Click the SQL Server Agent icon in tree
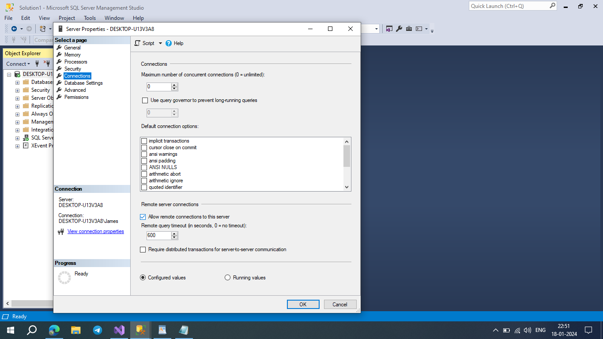Image resolution: width=603 pixels, height=339 pixels. pos(26,138)
